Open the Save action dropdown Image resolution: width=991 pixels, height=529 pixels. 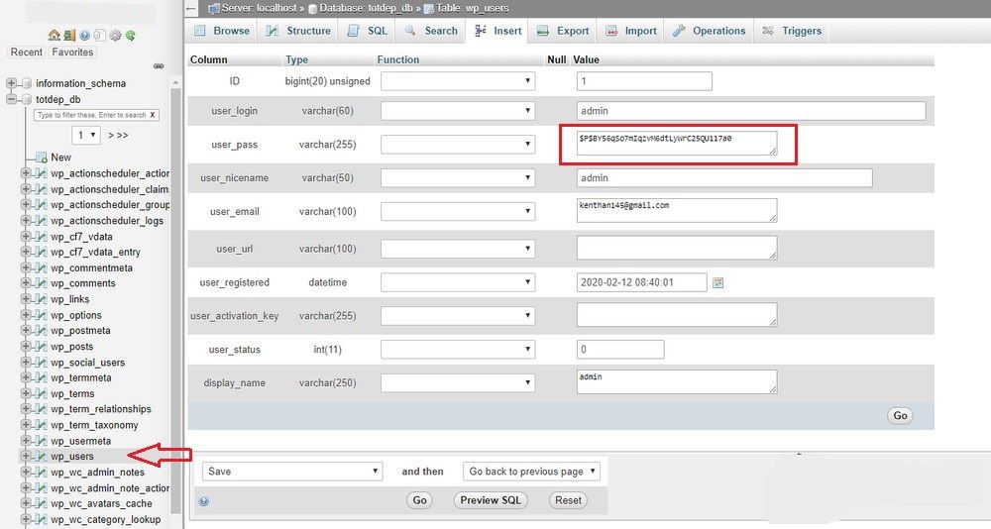(292, 472)
